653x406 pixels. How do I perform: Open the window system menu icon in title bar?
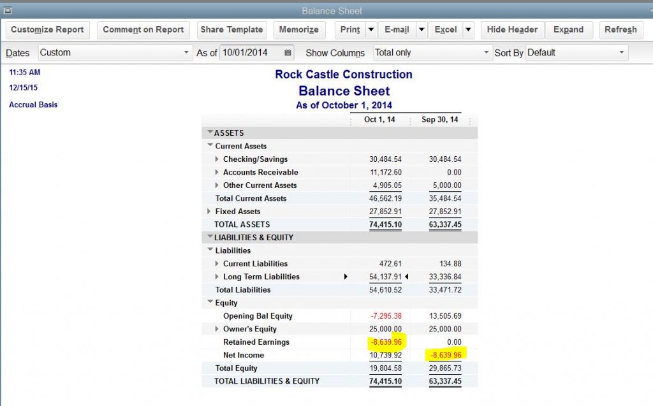[x=8, y=10]
